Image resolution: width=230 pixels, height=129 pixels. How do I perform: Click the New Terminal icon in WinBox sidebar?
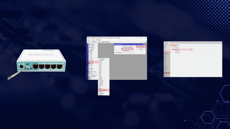pyautogui.click(x=89, y=72)
